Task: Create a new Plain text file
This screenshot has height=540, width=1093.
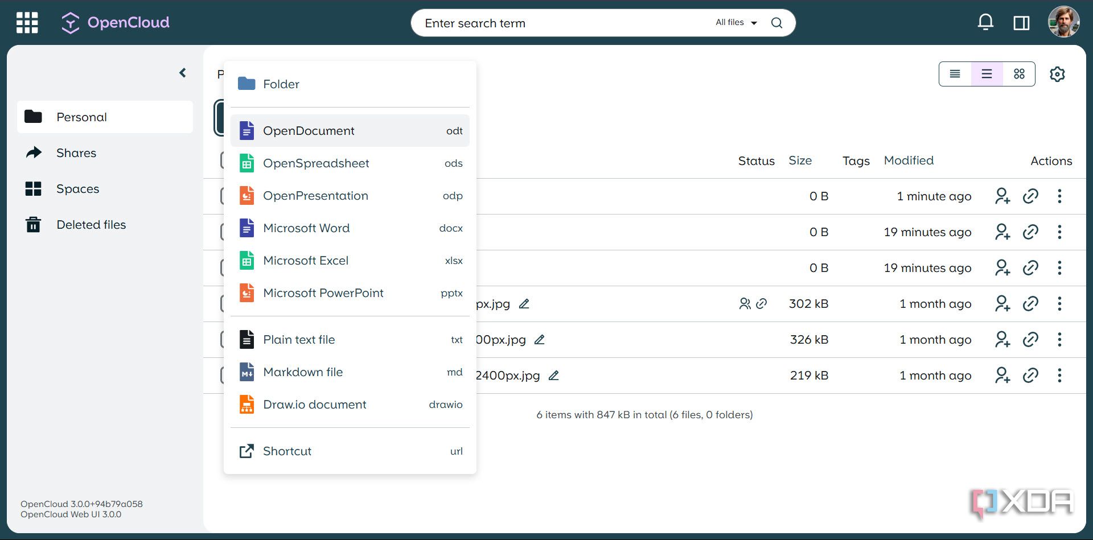Action: (x=350, y=340)
